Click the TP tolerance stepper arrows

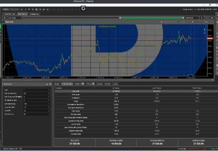pyautogui.click(x=49, y=100)
